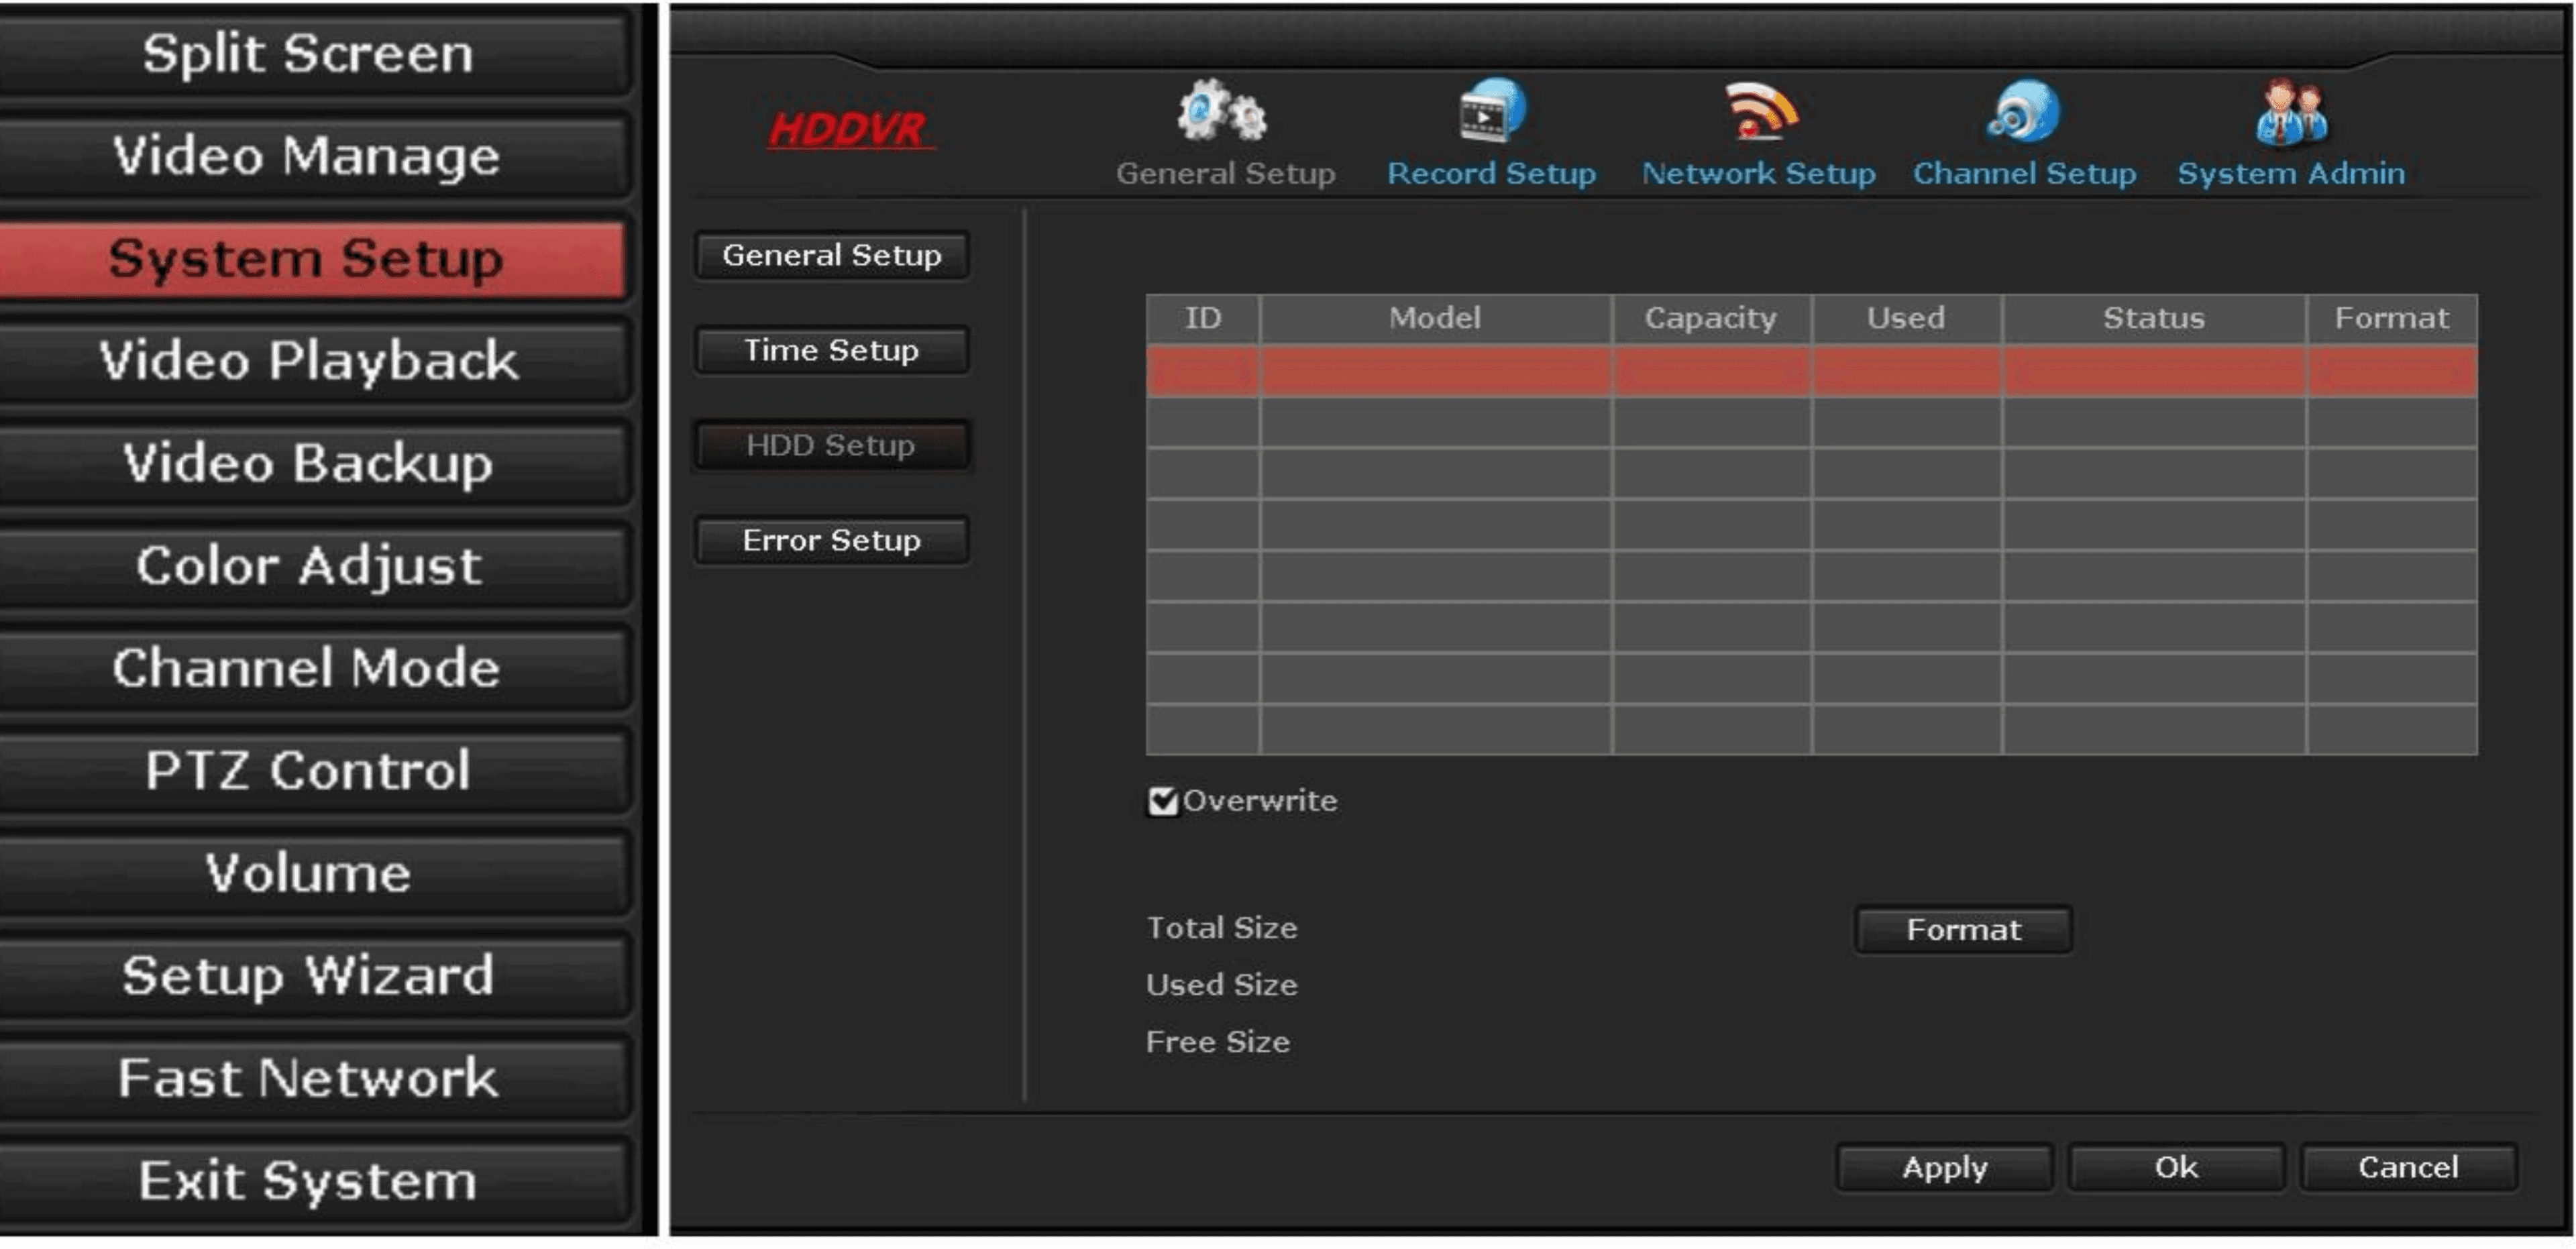Click the Total Size label
The width and height of the screenshot is (2576, 1249).
1222,929
